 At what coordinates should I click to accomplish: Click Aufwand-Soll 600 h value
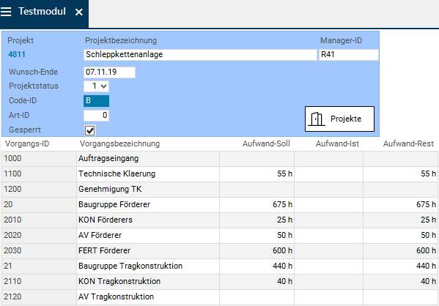pyautogui.click(x=257, y=251)
